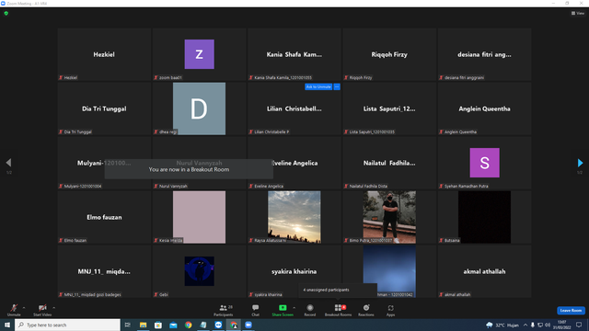Click the green encryption shield icon

tap(6, 13)
